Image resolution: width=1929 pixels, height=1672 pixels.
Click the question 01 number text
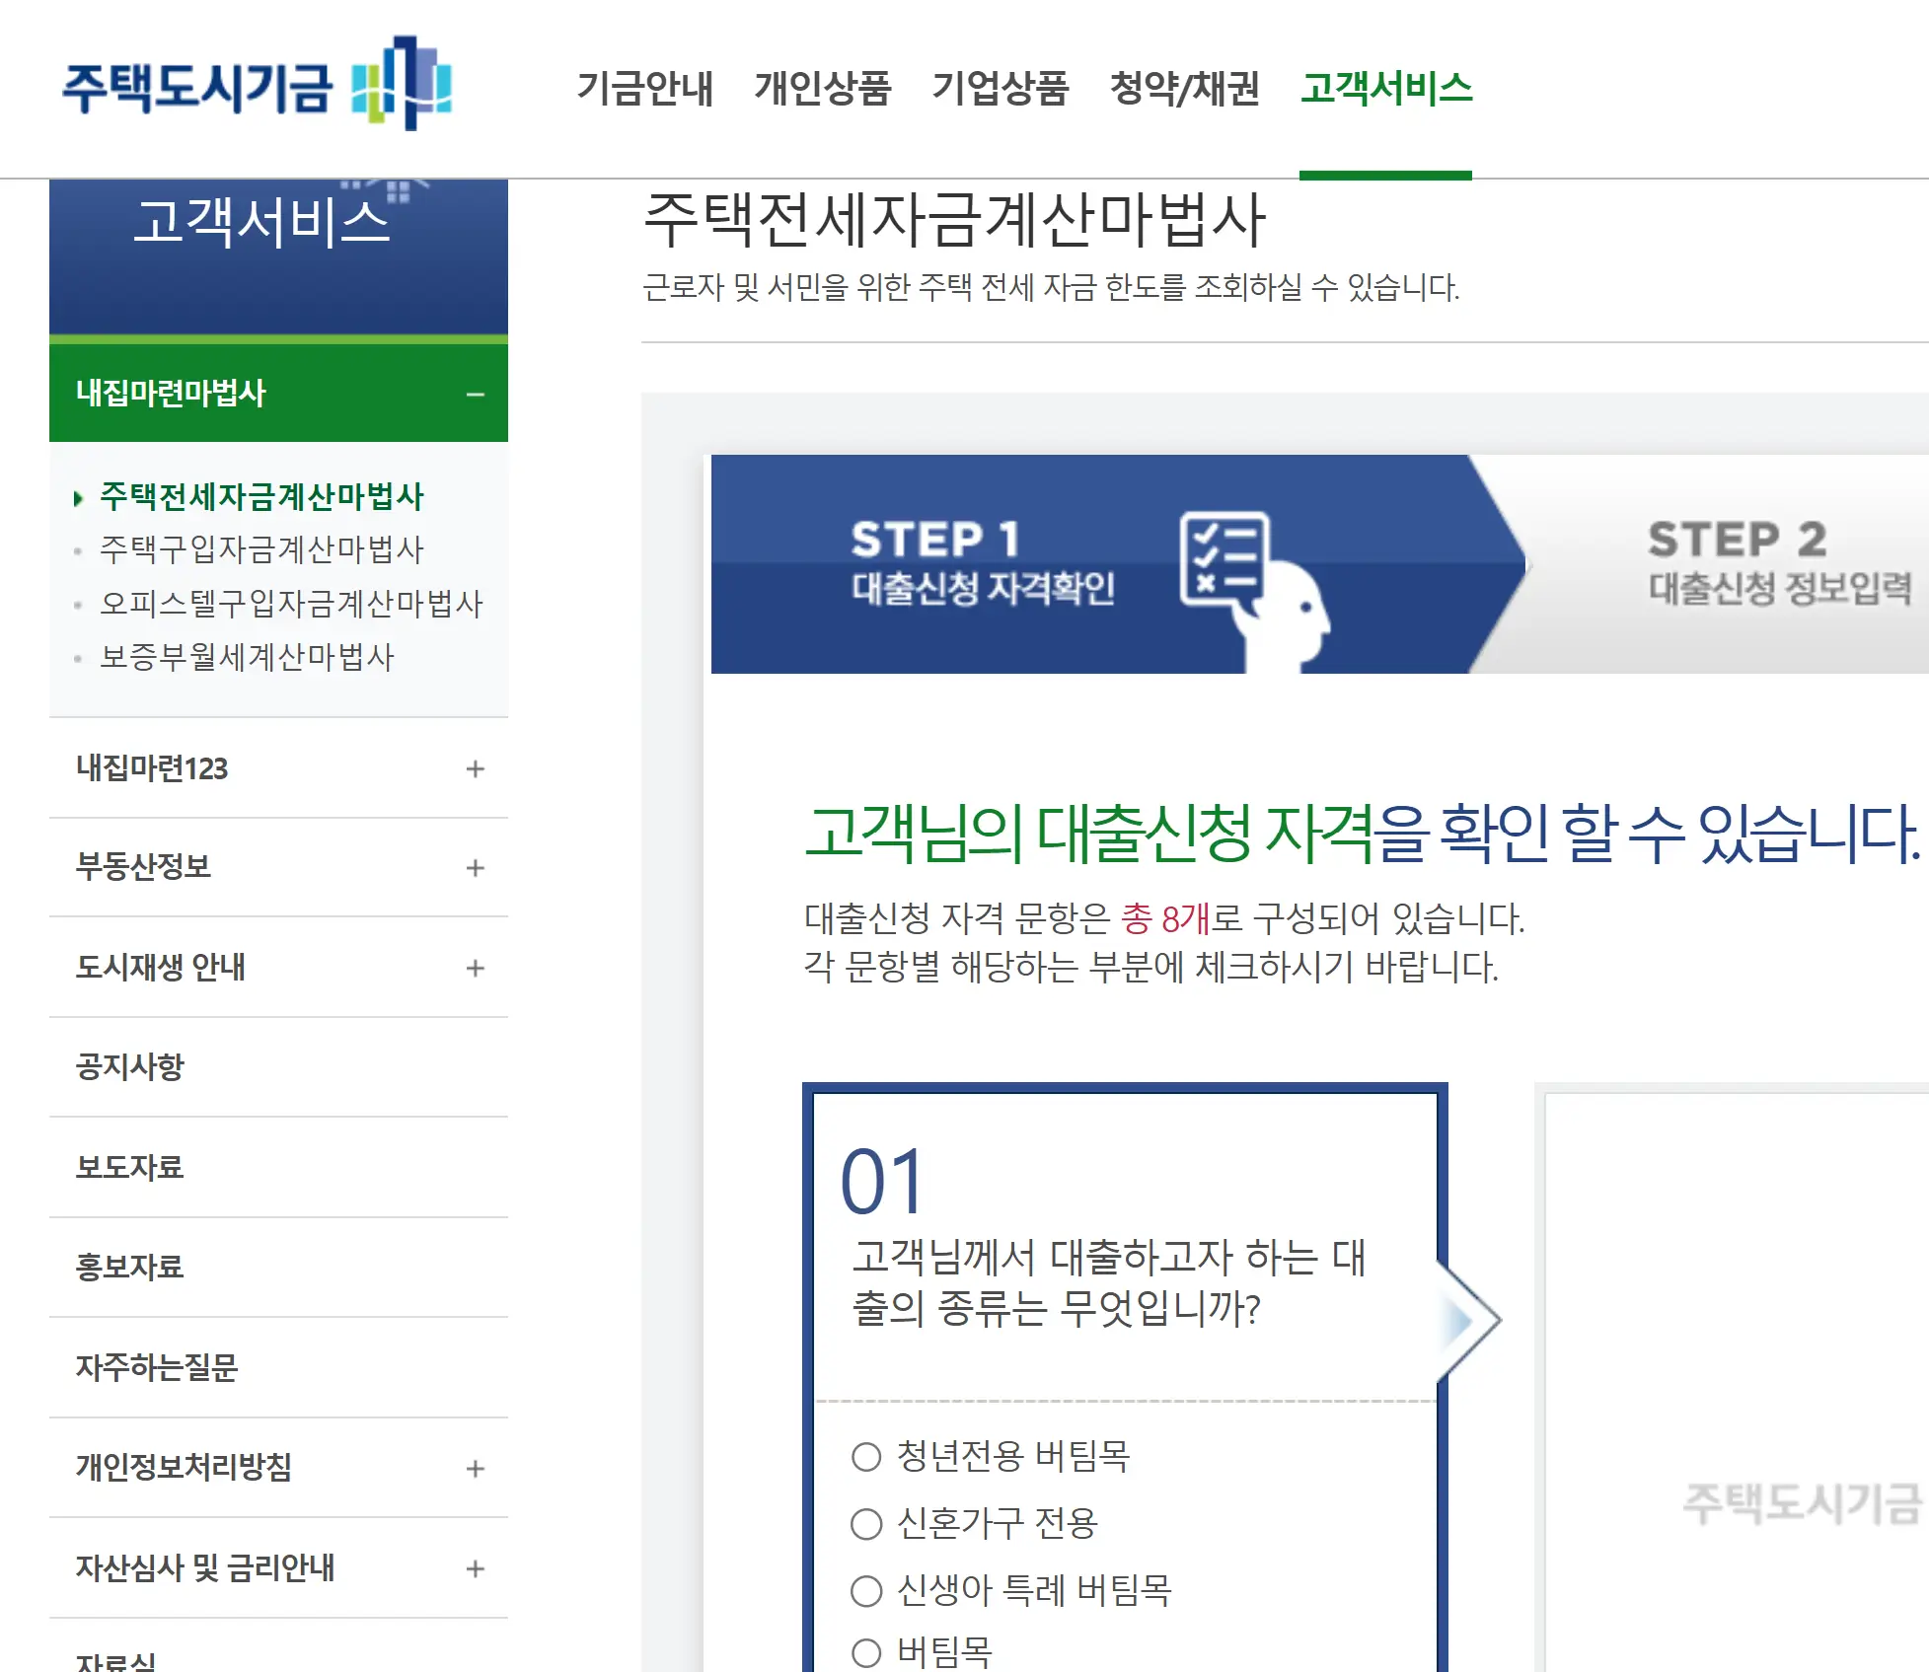click(x=882, y=1182)
